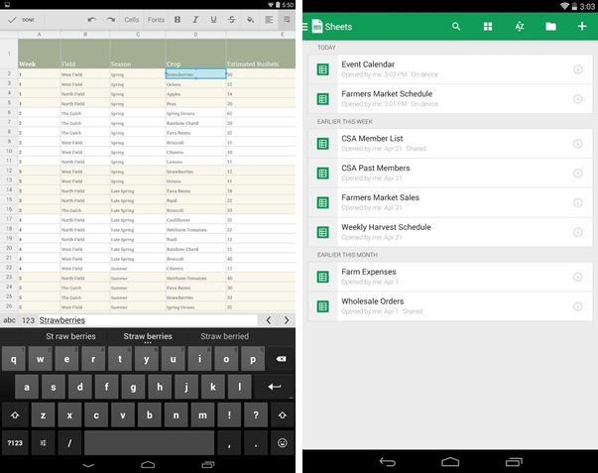Tap the emoji smiley key
The width and height of the screenshot is (598, 473).
tap(283, 443)
